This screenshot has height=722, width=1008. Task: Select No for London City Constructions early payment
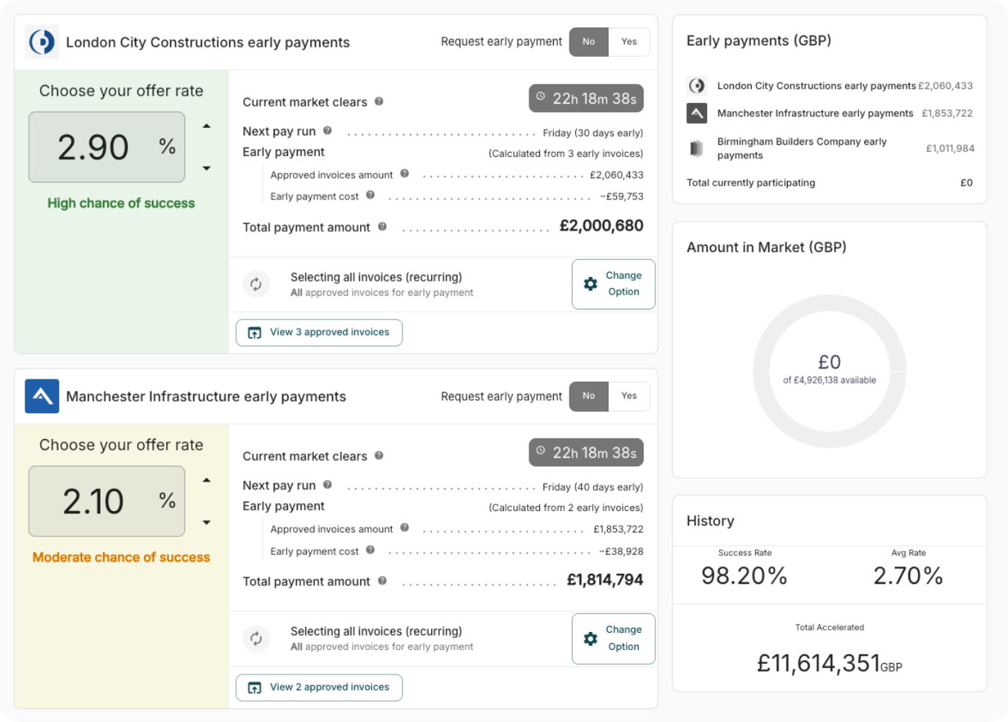588,42
